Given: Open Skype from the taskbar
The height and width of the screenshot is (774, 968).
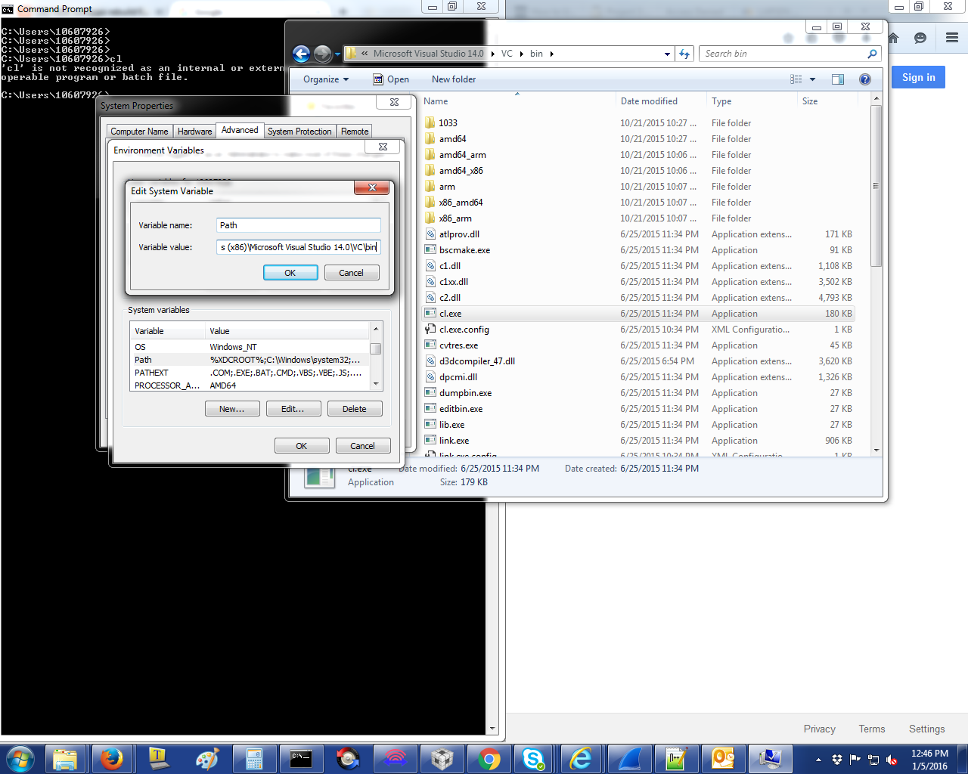Looking at the screenshot, I should click(535, 759).
